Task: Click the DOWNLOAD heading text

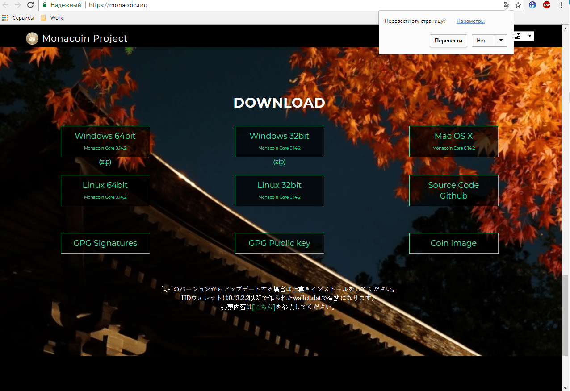Action: tap(280, 103)
